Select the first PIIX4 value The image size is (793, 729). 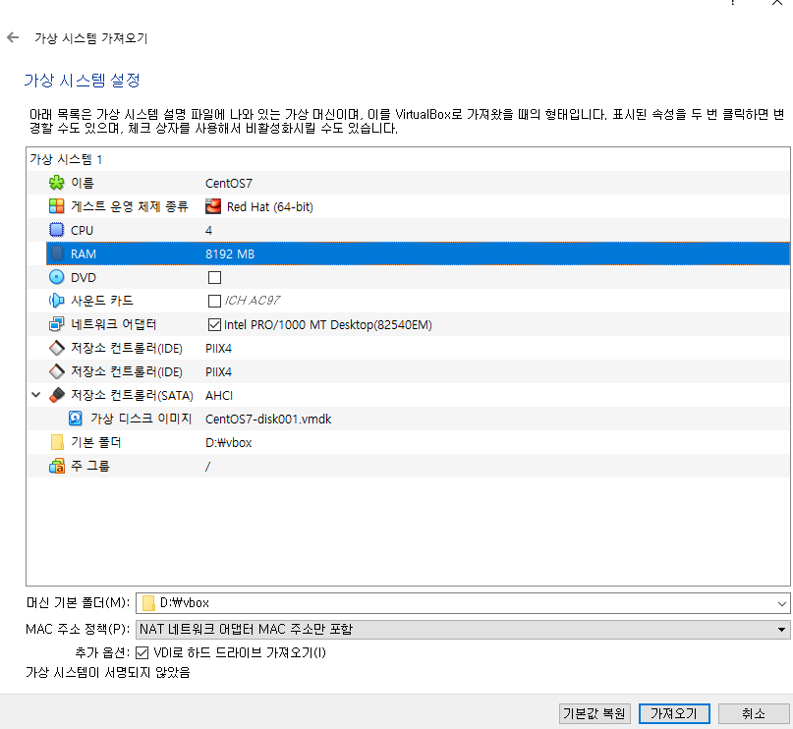coord(218,349)
